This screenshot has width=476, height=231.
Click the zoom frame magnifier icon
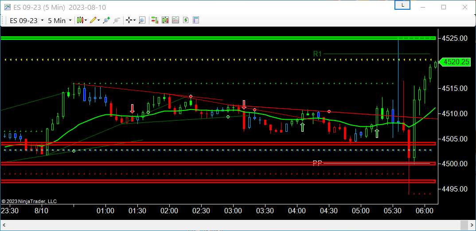[x=142, y=20]
